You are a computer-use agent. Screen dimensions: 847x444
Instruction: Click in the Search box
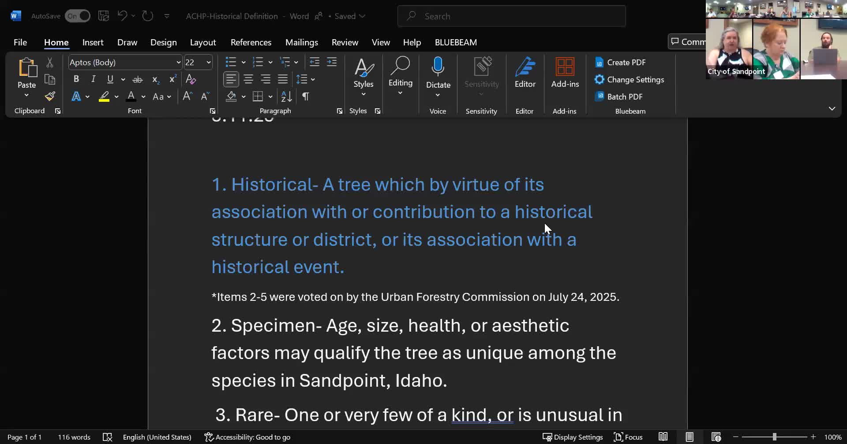[512, 16]
